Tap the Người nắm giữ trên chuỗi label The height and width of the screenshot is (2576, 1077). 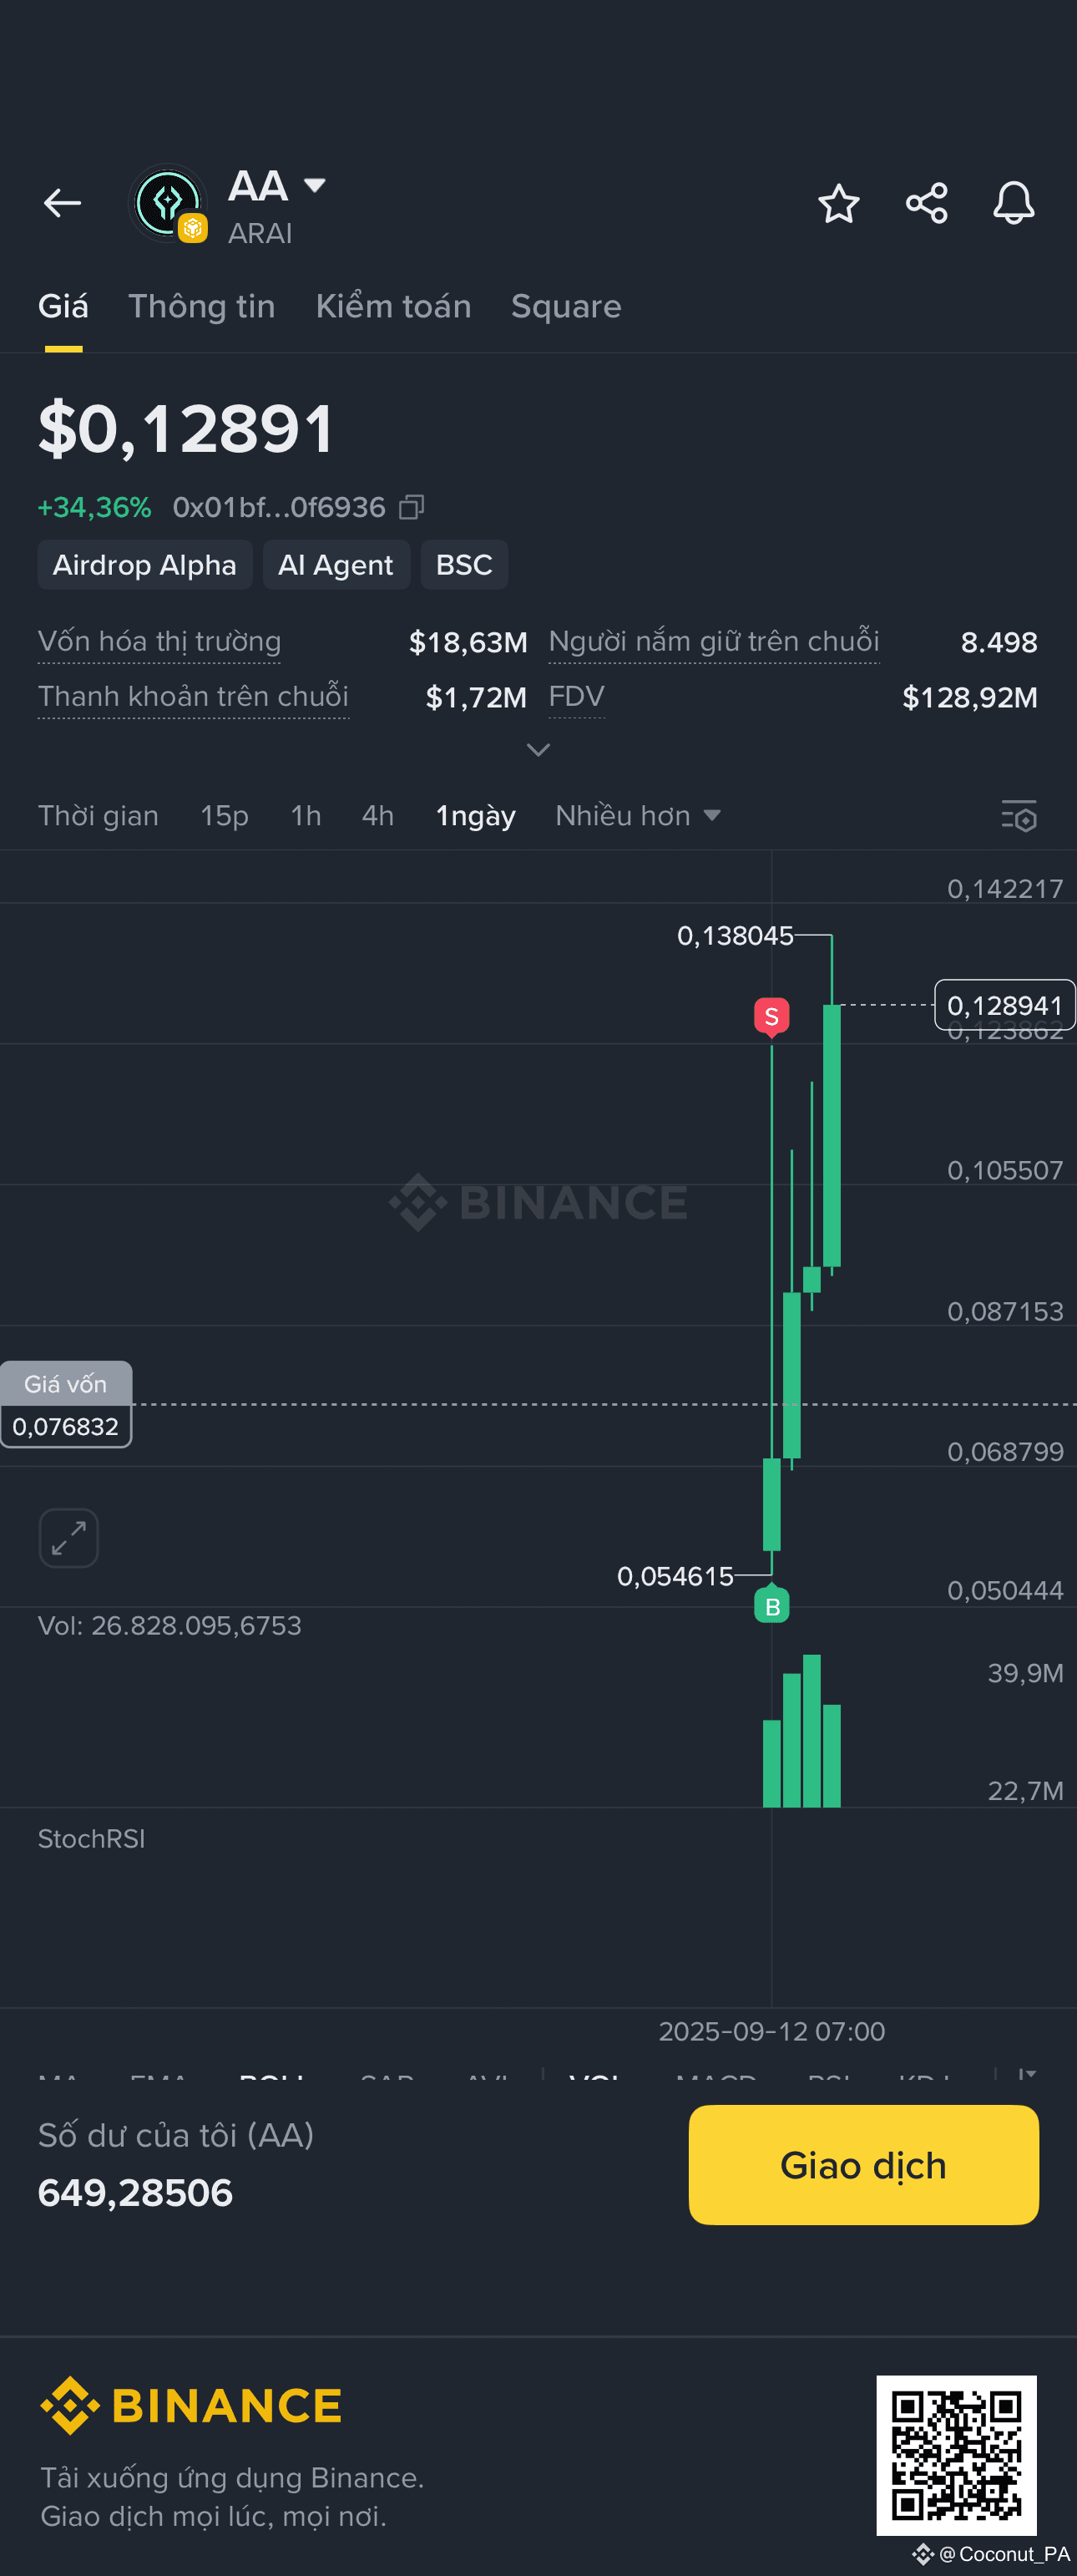[x=715, y=642]
